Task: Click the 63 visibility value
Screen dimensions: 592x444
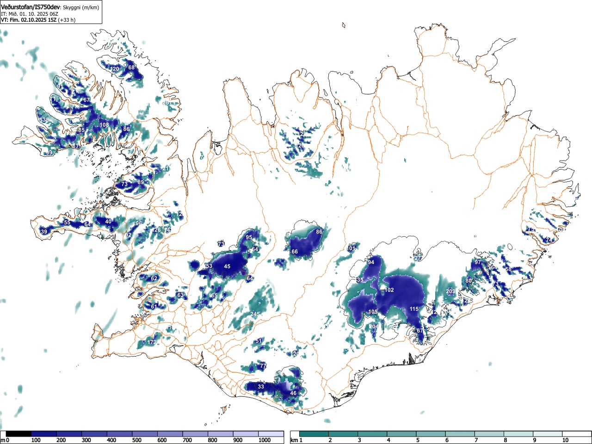Action: coord(180,295)
